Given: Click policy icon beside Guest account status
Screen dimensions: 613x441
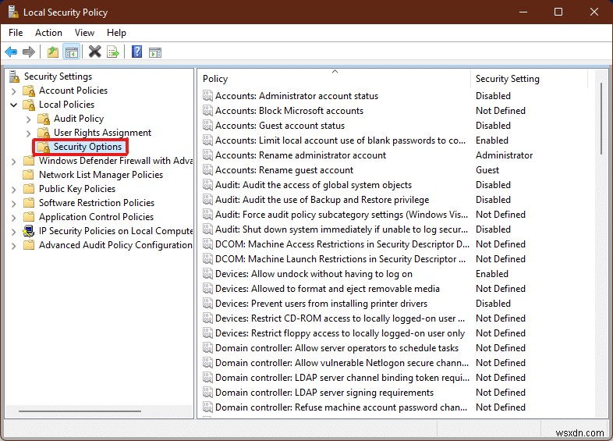Looking at the screenshot, I should (x=207, y=126).
